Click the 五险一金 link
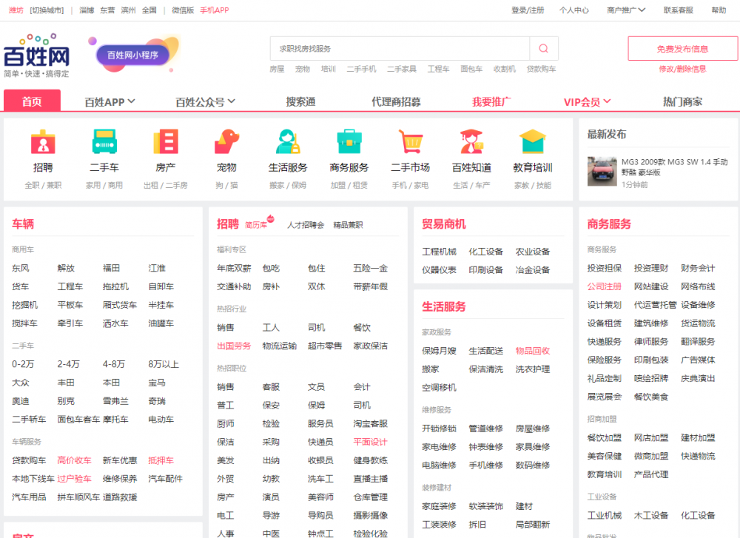The image size is (740, 538). 370,269
